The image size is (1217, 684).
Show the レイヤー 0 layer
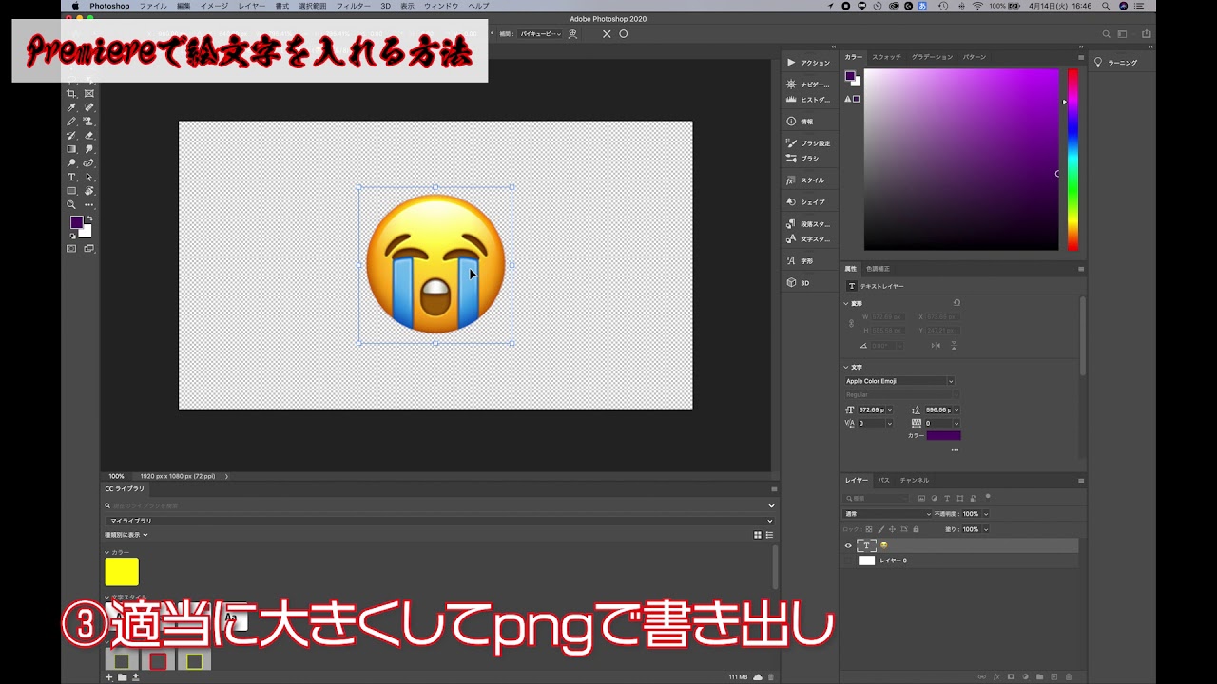(848, 560)
